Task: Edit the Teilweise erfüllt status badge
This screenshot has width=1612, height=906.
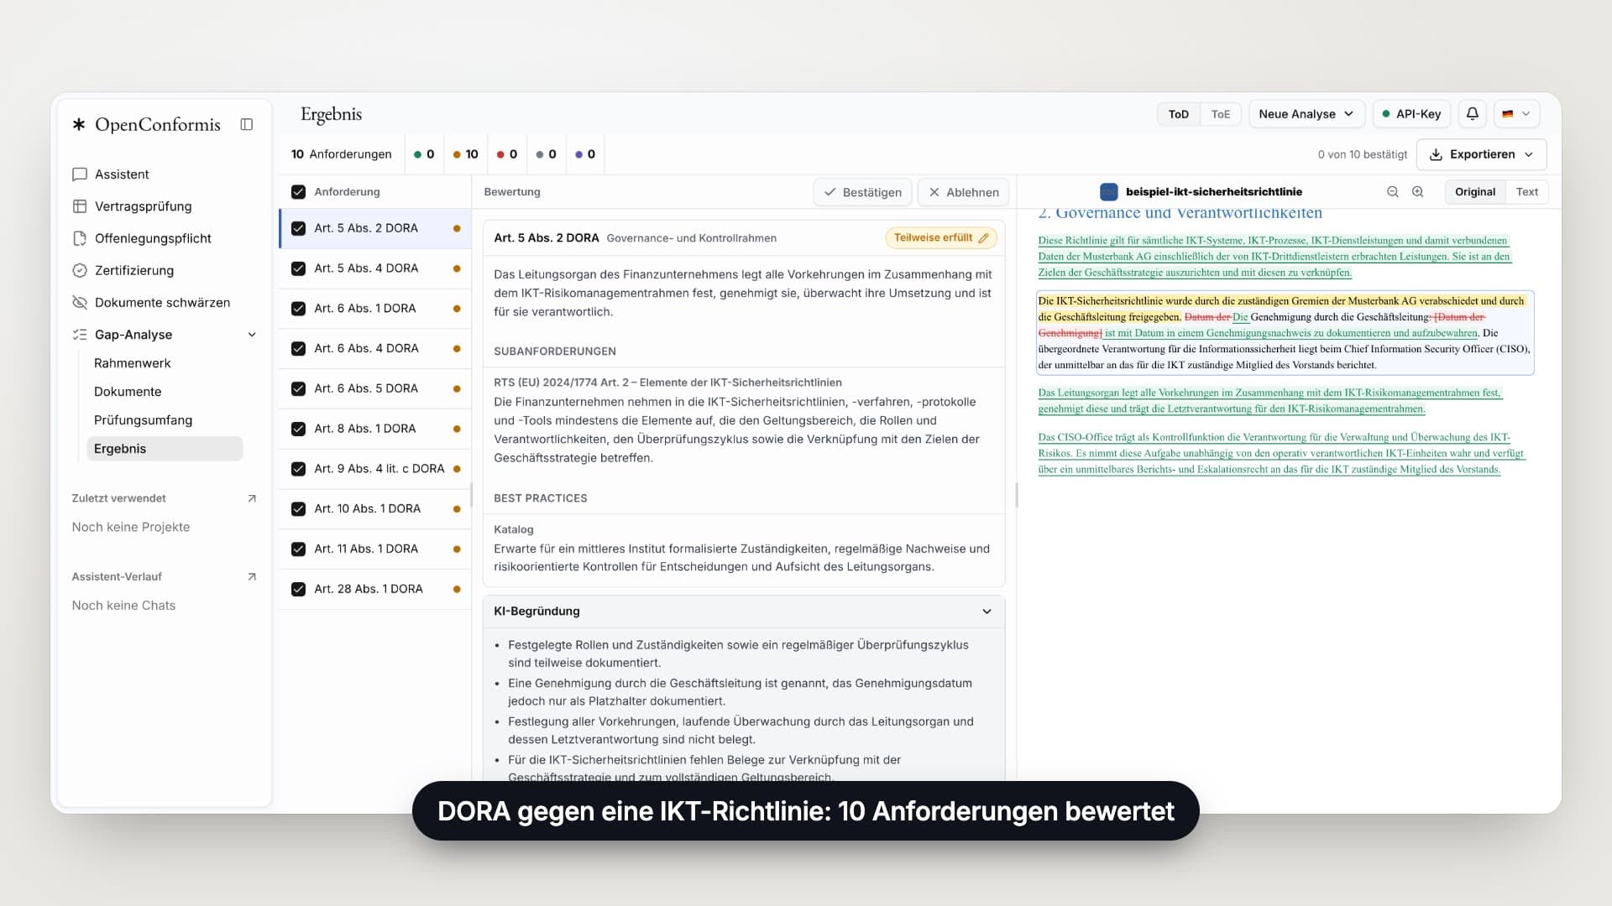Action: [x=941, y=238]
